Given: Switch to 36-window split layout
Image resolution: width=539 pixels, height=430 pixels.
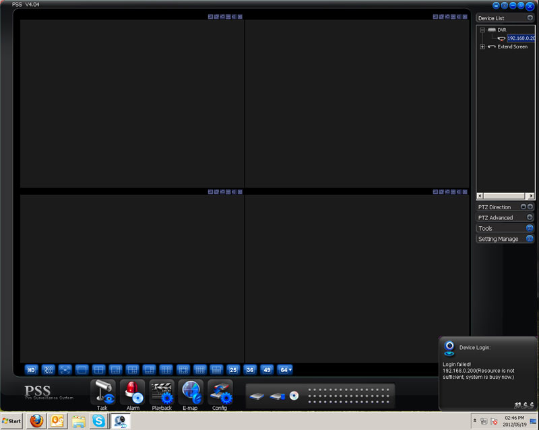Looking at the screenshot, I should pos(250,369).
